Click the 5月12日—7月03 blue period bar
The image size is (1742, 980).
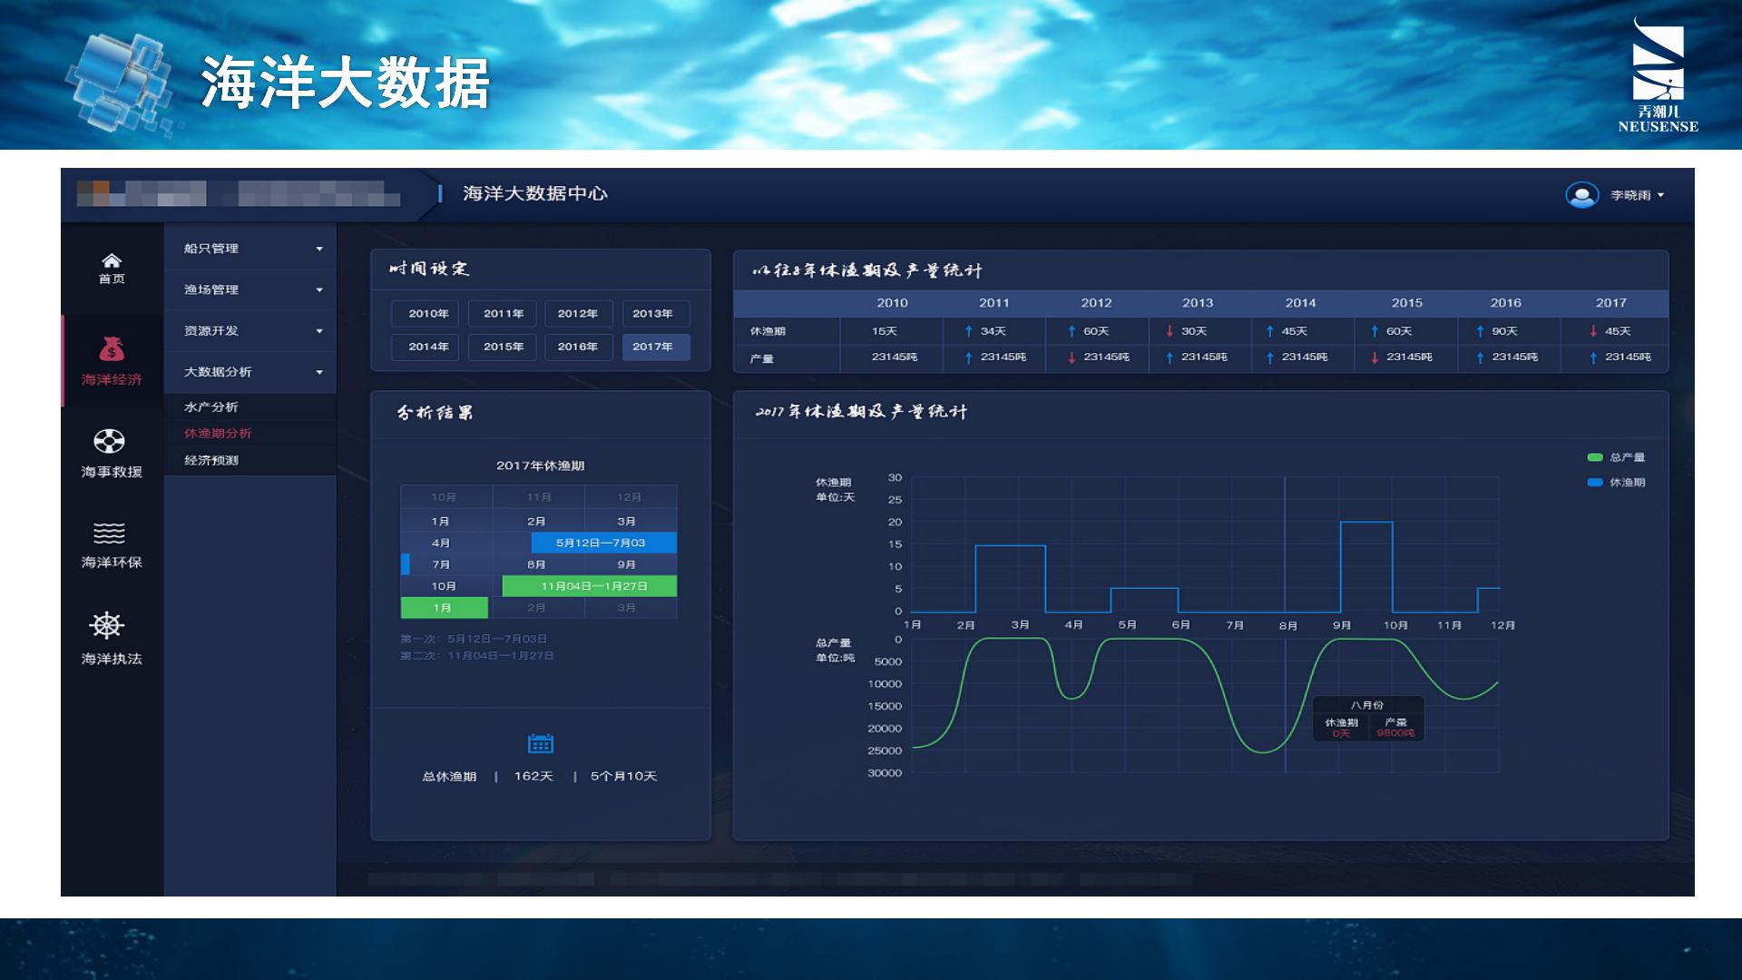[x=603, y=543]
